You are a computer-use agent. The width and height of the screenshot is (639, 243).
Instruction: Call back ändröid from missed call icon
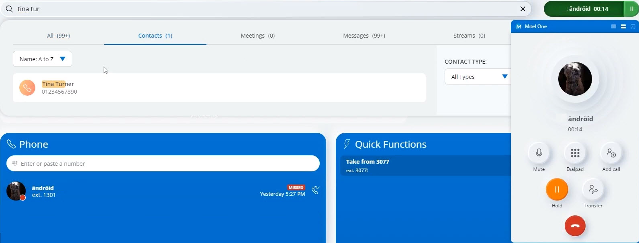pos(316,190)
